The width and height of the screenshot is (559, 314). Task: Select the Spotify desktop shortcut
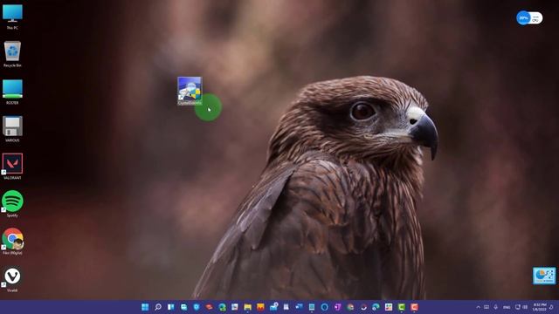pyautogui.click(x=12, y=204)
